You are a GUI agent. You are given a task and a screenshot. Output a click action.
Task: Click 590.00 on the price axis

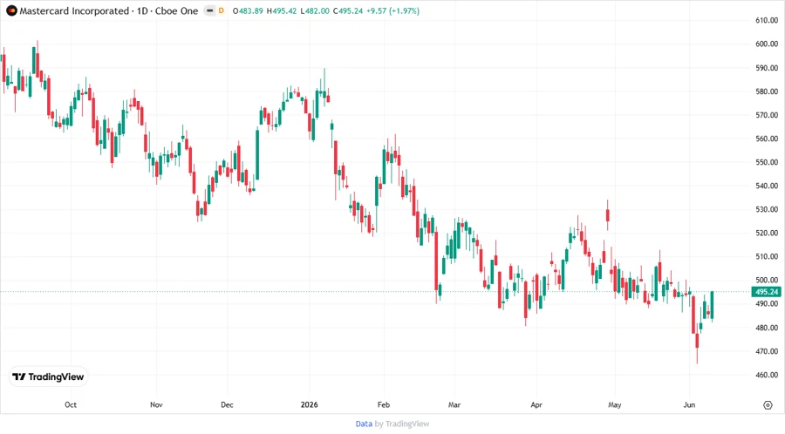click(x=767, y=68)
